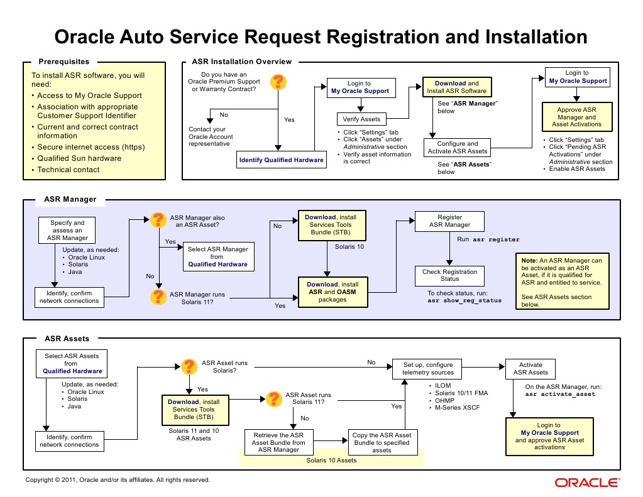The height and width of the screenshot is (497, 643).
Task: Click the 'Solaris 11 and 10 ASR Assets' label
Action: click(x=194, y=435)
